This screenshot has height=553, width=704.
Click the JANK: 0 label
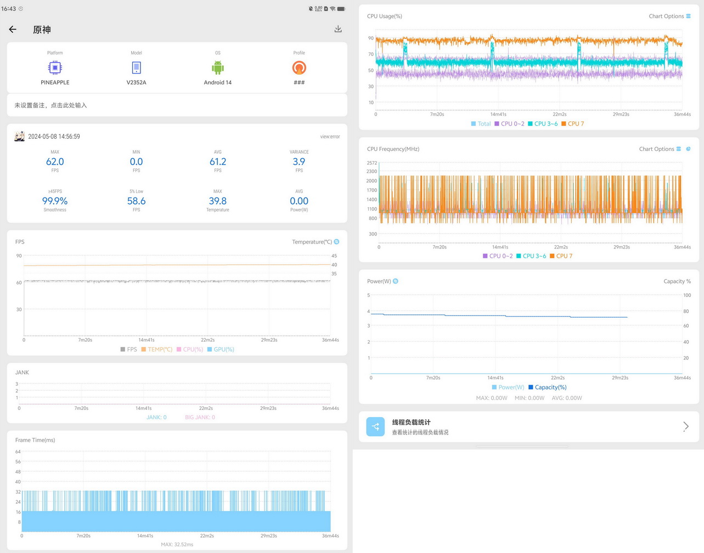[156, 417]
